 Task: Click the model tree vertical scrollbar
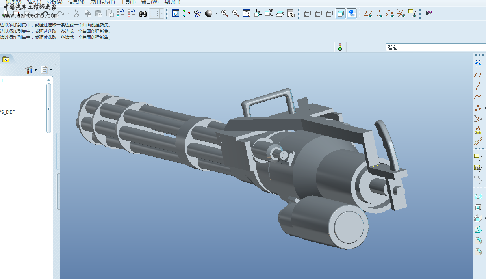(49, 108)
